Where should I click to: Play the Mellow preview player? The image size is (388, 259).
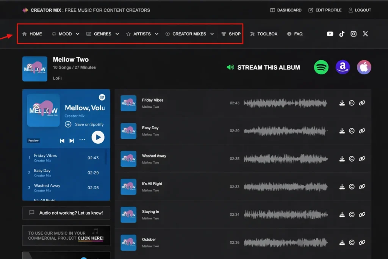coord(98,137)
